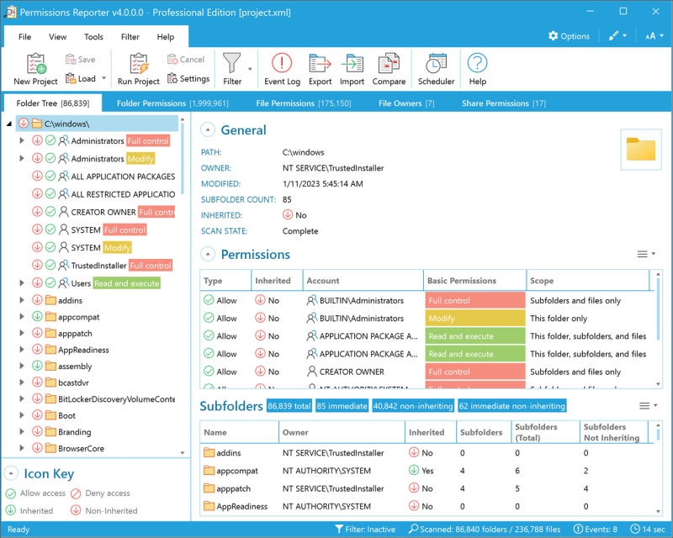Viewport: 673px width, 538px height.
Task: Click the Help question mark icon
Action: 477,64
